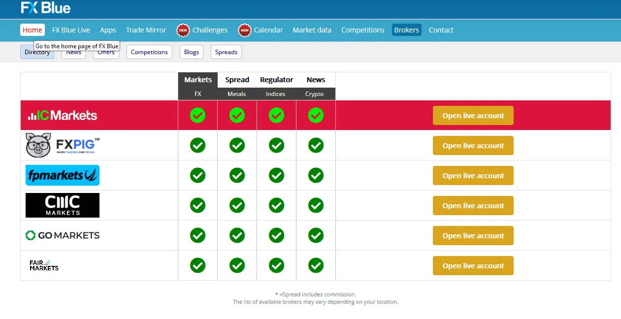Open the FXPIG broker logo
621x319 pixels.
point(63,145)
